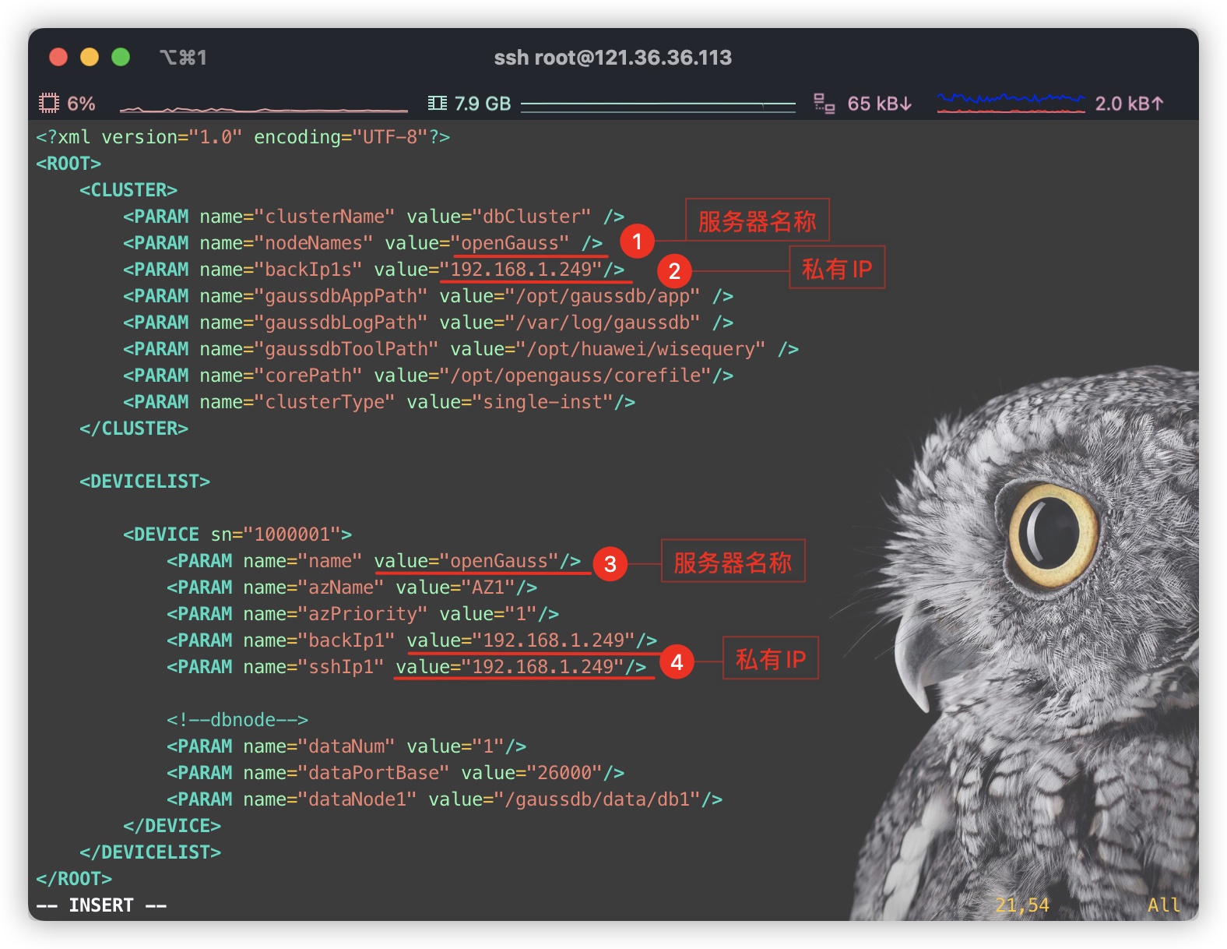Click the azPriority value line
The height and width of the screenshot is (949, 1227).
(363, 614)
